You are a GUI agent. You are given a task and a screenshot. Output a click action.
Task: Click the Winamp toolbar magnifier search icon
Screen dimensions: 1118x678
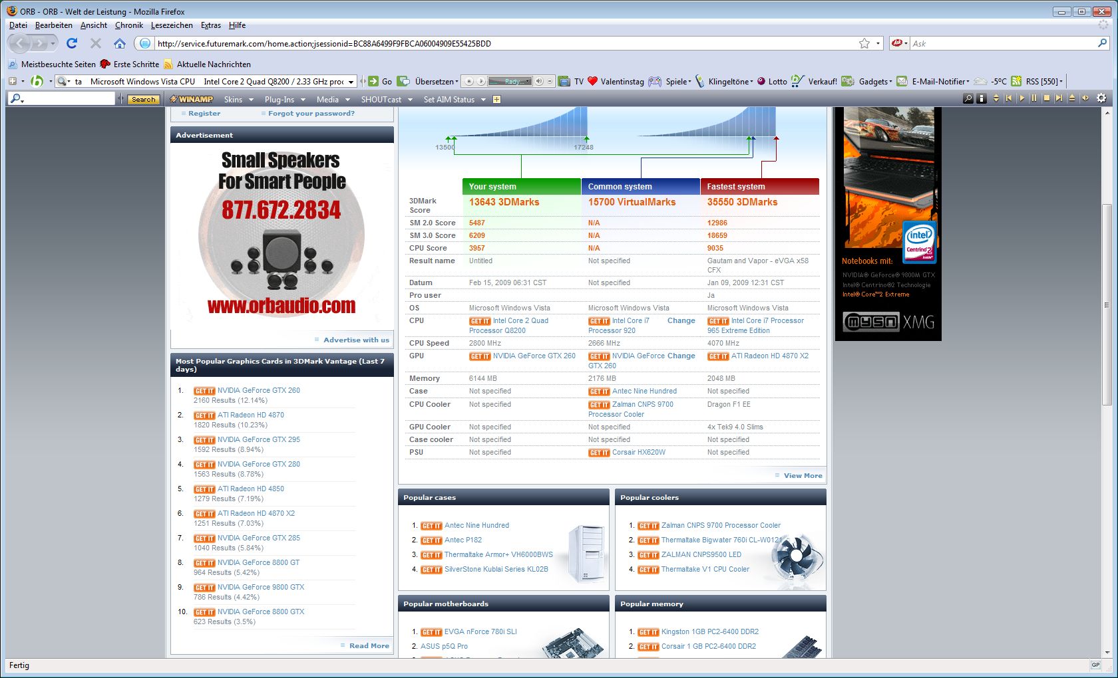point(968,98)
